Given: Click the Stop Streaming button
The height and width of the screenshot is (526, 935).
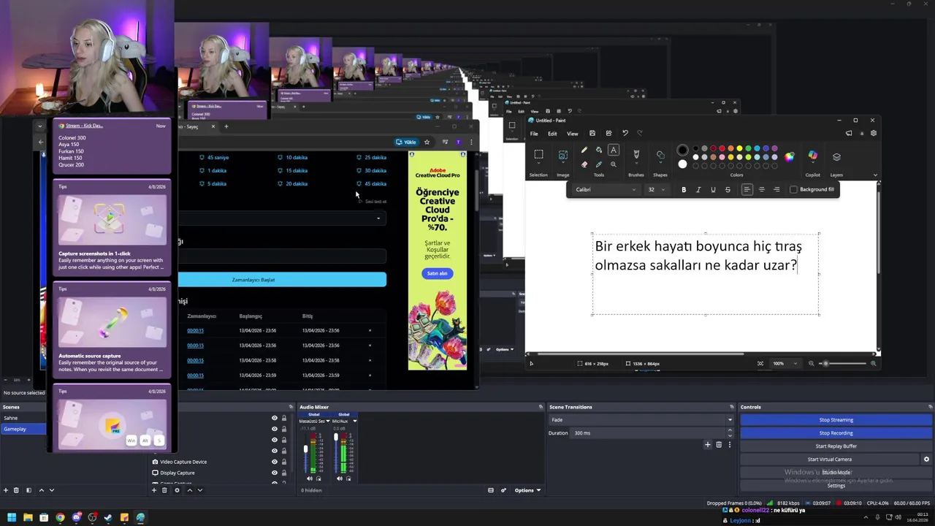Looking at the screenshot, I should [x=836, y=420].
